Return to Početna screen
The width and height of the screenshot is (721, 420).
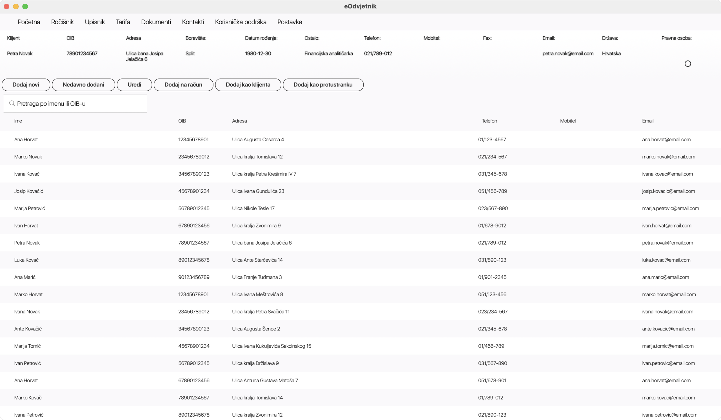tap(29, 22)
